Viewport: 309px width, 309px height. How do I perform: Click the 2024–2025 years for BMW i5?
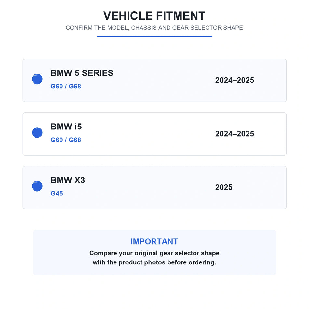click(x=235, y=134)
